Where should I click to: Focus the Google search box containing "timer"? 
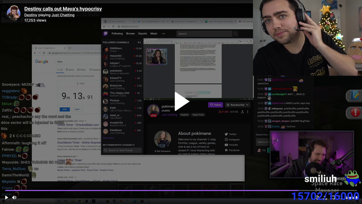pos(79,62)
